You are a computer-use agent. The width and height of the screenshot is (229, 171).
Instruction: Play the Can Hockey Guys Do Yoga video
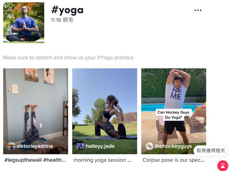[x=174, y=111]
